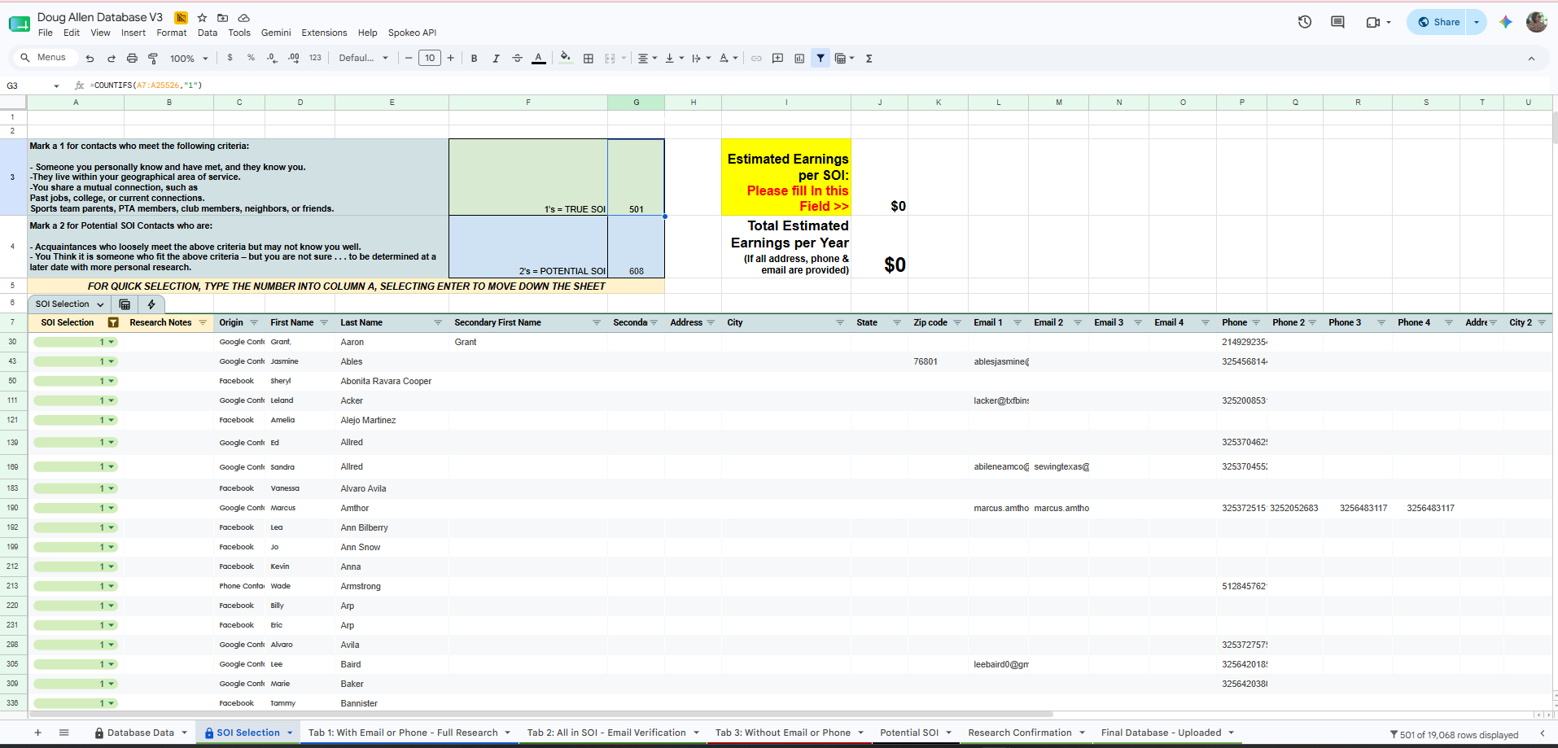
Task: Switch to the Potential SOI tab
Action: coord(909,733)
